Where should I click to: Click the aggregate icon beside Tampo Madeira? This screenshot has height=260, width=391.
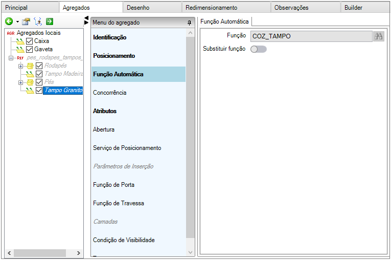30,74
